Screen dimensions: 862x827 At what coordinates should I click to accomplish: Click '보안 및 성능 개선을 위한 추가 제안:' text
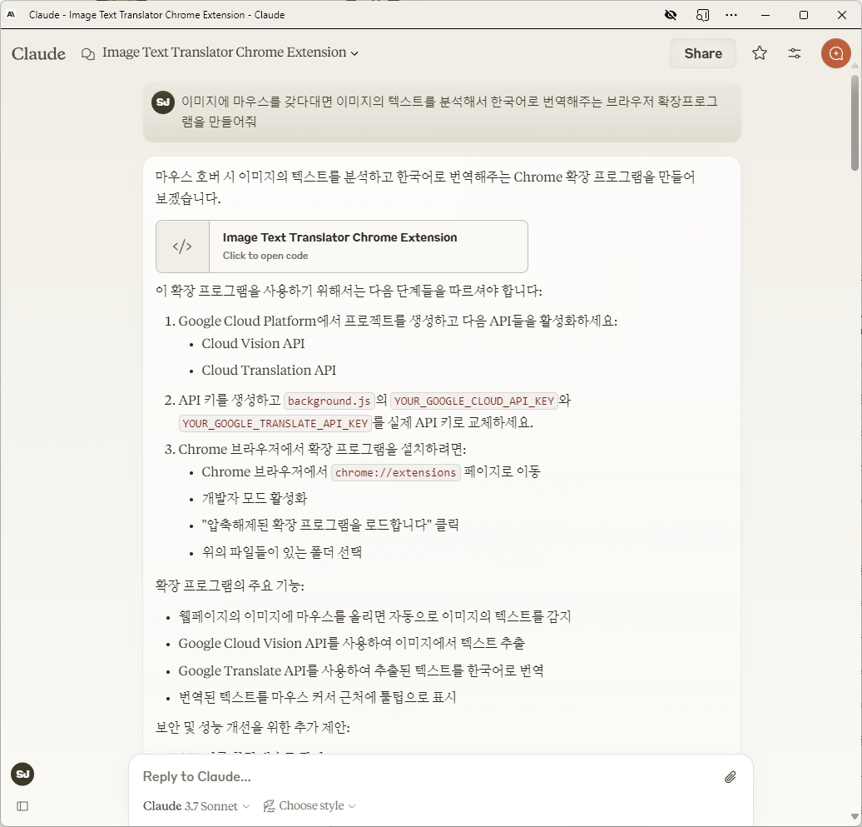pos(253,727)
